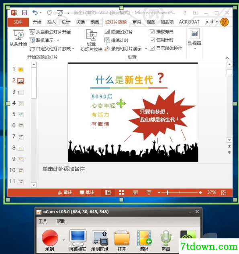Image resolution: width=239 pixels, height=254 pixels.
Task: Click zoom out minus button
Action: pyautogui.click(x=159, y=193)
